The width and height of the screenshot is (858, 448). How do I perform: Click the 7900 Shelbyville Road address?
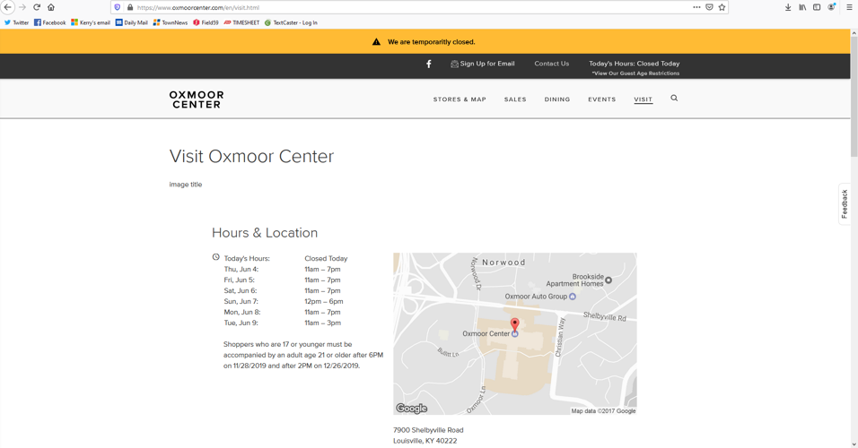[x=428, y=430]
